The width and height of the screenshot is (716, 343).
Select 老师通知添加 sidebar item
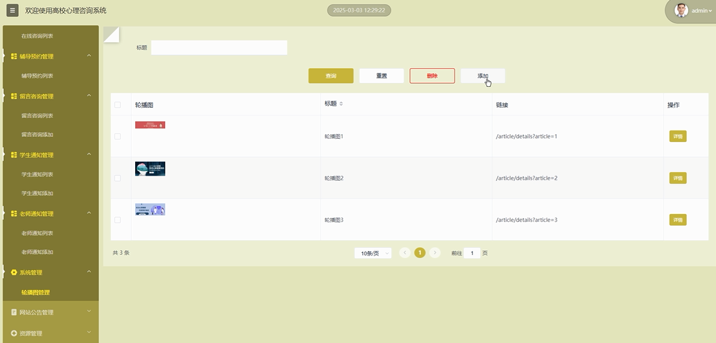click(x=37, y=252)
